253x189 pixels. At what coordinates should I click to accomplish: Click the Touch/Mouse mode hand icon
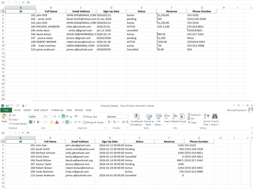pyautogui.click(x=23, y=105)
